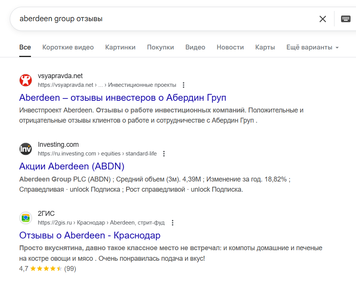Click the vsyapravda.net red favicon
This screenshot has width=356, height=283.
coord(26,80)
